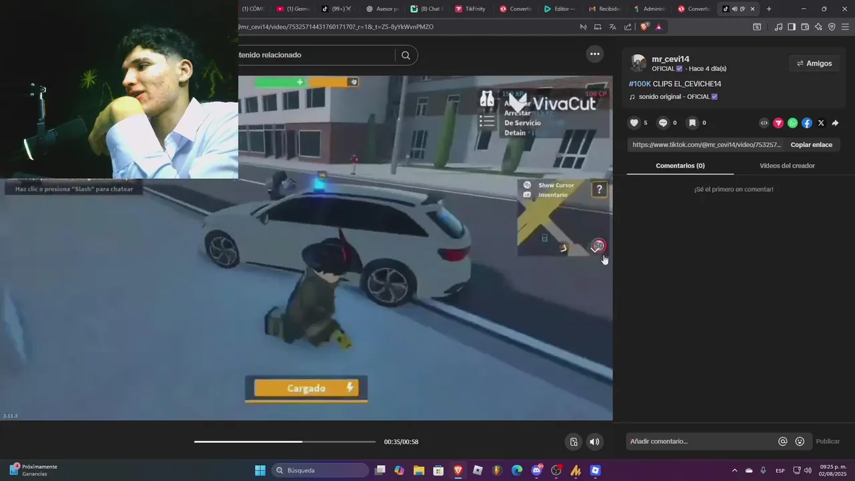Open the clock showing 09:25 p. m.
This screenshot has height=481, width=855.
[833, 470]
